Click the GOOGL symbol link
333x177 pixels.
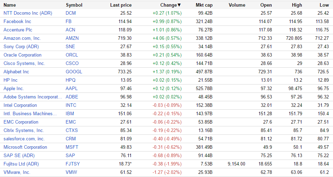pos(74,72)
